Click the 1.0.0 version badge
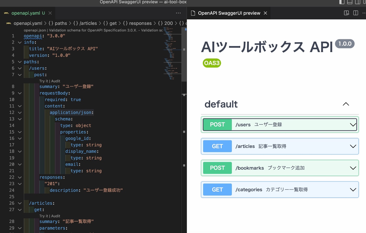 [345, 44]
